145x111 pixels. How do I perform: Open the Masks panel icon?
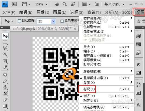point(138,73)
